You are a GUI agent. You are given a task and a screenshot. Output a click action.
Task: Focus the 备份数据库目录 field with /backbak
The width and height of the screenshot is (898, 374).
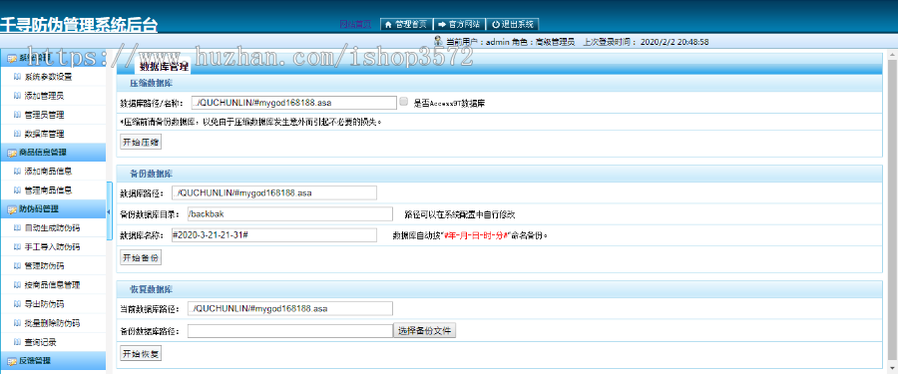(x=289, y=214)
